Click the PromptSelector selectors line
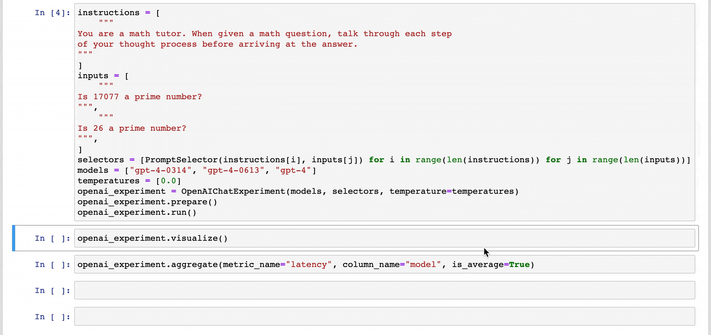Viewport: 711px width, 335px height. click(x=384, y=160)
